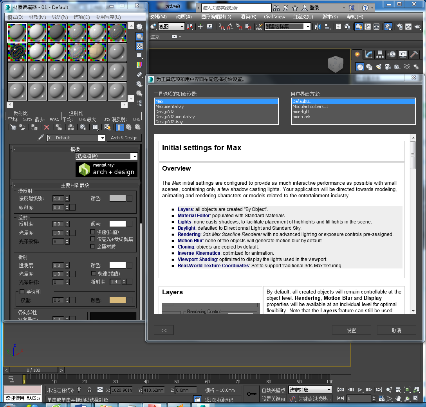Click Set button in defaults dialog

pyautogui.click(x=351, y=330)
